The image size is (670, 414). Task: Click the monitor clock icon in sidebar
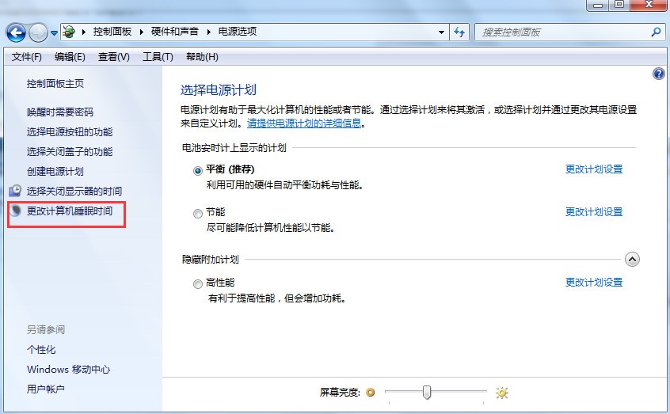15,190
